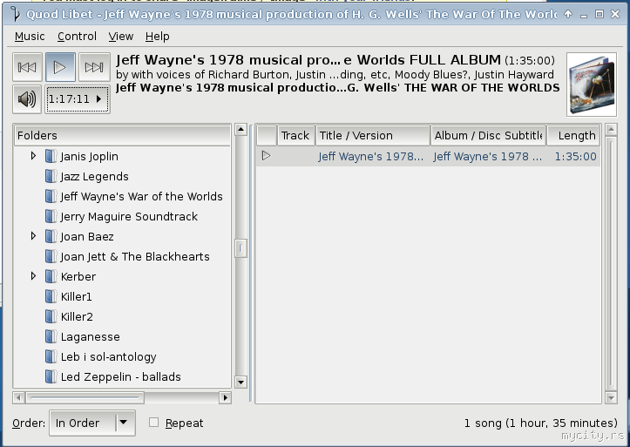Select the 'Led Zeppelin - ballads' folder name
The width and height of the screenshot is (630, 447).
pyautogui.click(x=120, y=377)
